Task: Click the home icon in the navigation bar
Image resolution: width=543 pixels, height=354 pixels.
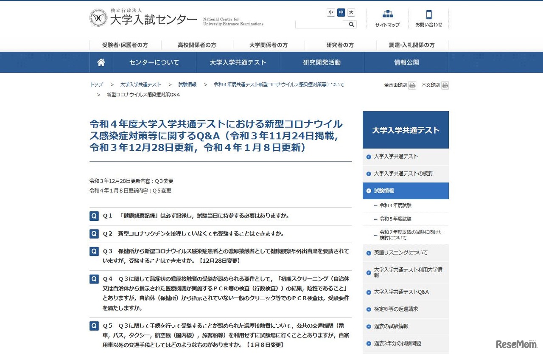Action: tap(101, 62)
